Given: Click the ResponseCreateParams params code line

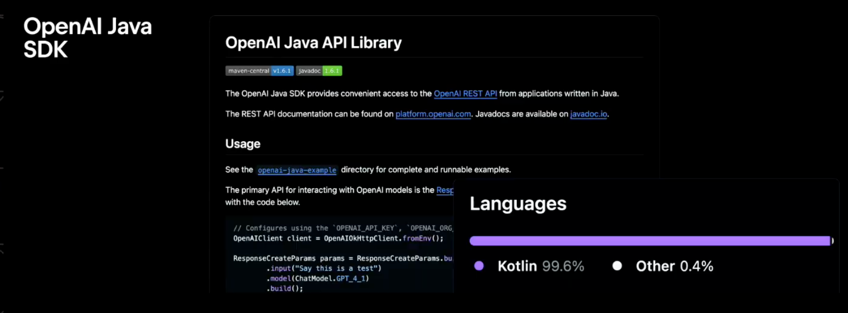Looking at the screenshot, I should (343, 258).
